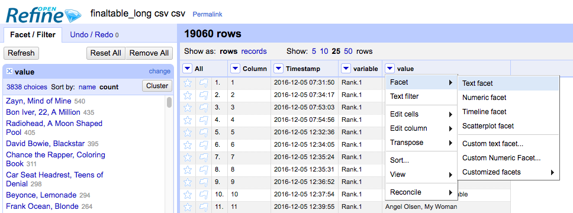The width and height of the screenshot is (573, 213).
Task: Expand the Customized facets submenu
Action: coord(508,172)
